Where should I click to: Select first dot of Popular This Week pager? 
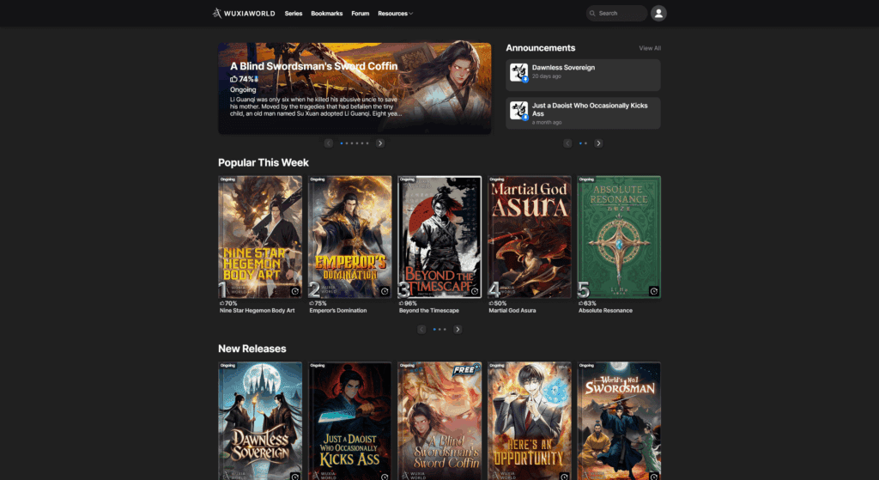pos(434,330)
